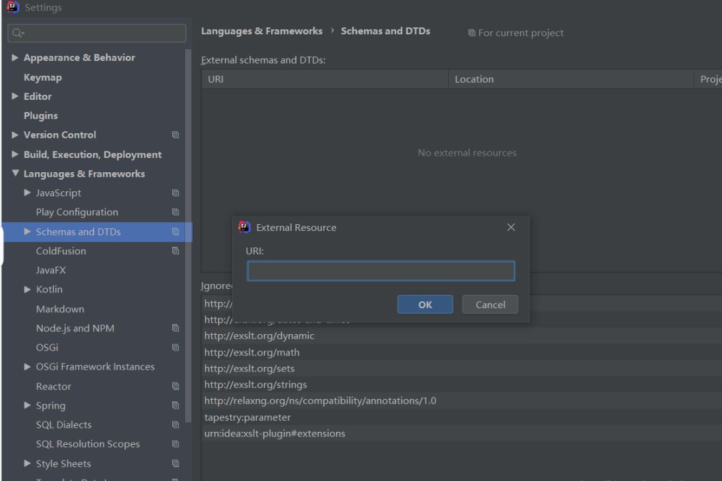This screenshot has width=722, height=481.
Task: Expand Build, Execution, Deployment section
Action: point(15,154)
